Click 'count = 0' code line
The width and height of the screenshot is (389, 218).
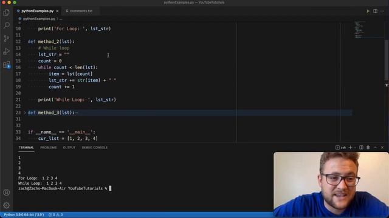tap(50, 61)
